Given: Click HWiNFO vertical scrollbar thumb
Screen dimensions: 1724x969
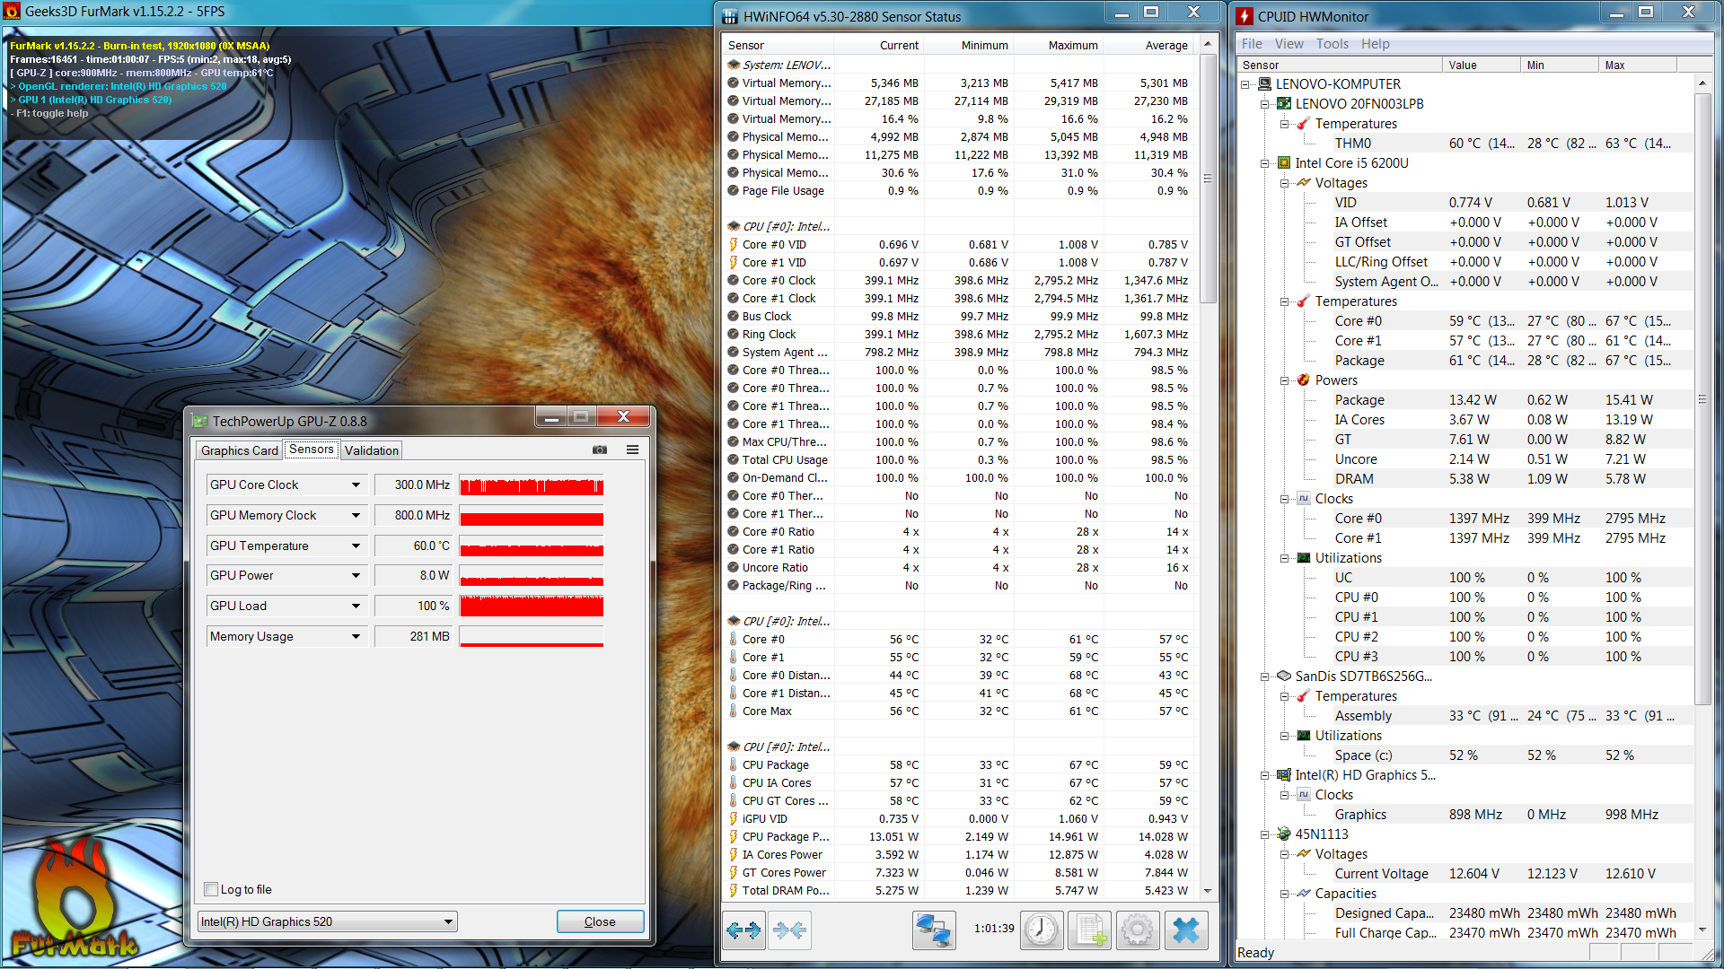Looking at the screenshot, I should coord(1208,179).
